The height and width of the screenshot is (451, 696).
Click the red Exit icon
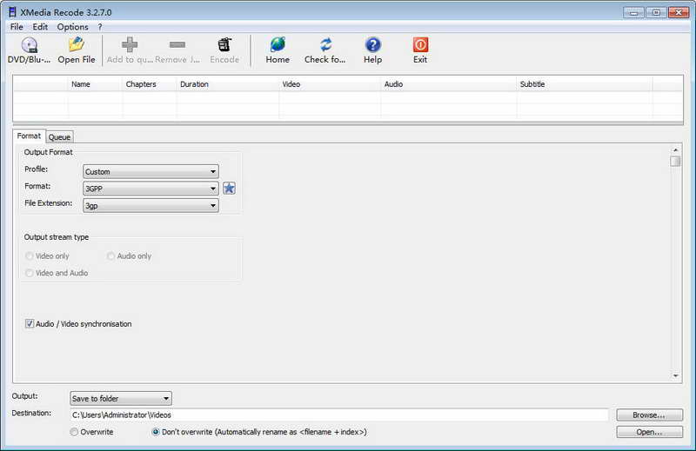[x=420, y=45]
